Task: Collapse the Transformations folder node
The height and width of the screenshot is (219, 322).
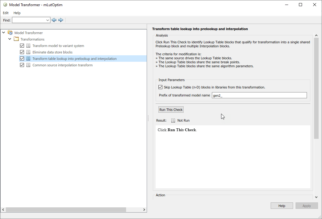Action: [x=10, y=39]
